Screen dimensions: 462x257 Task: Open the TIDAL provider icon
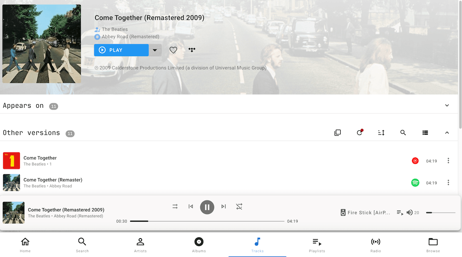(x=192, y=50)
